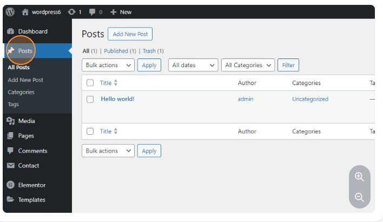Viewport: 383px width, 222px height.
Task: Toggle the select-all checkbox in table footer
Action: pos(90,131)
